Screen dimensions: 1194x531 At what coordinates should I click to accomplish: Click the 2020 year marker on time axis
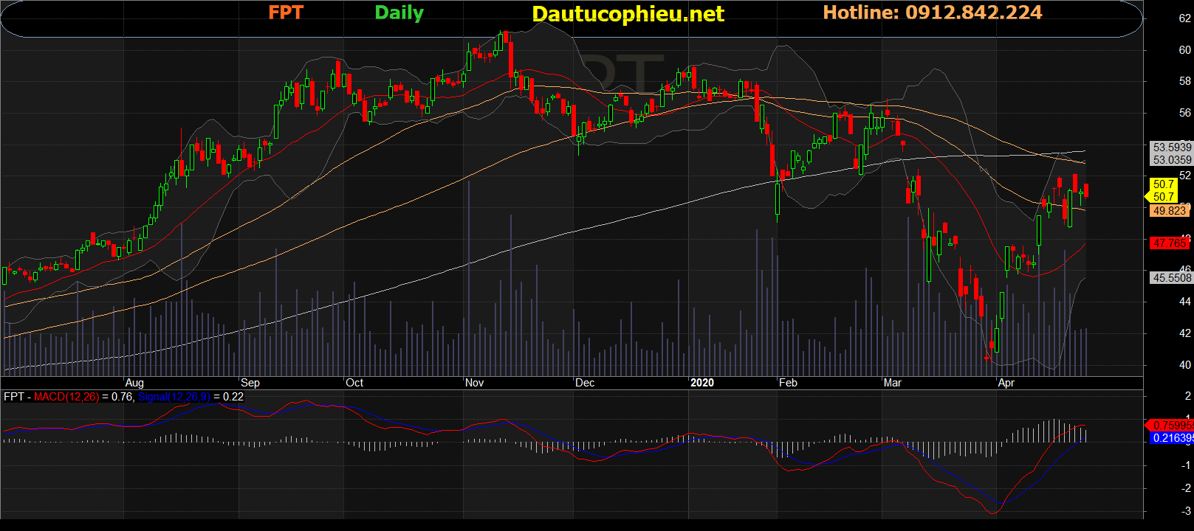click(701, 383)
